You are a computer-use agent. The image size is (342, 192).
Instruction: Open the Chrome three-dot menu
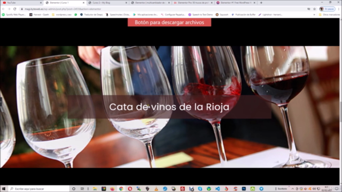339,9
